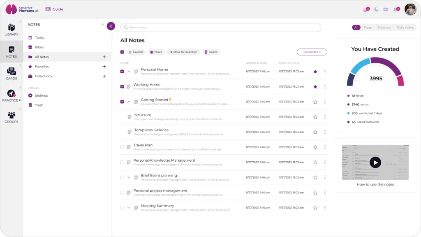Select the All filter tab
The height and width of the screenshot is (237, 421).
click(x=356, y=28)
